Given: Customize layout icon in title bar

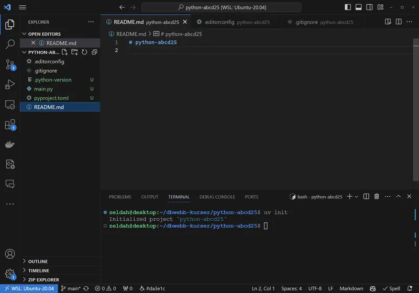Looking at the screenshot, I should coord(380,7).
